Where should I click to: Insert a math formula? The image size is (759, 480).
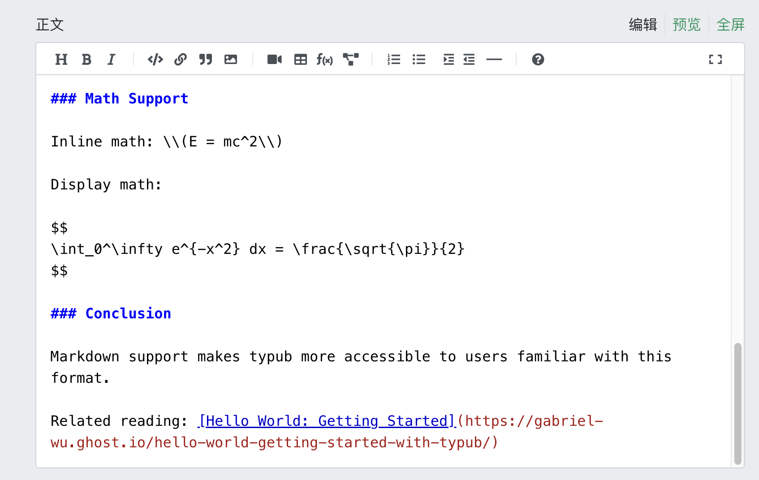click(324, 60)
